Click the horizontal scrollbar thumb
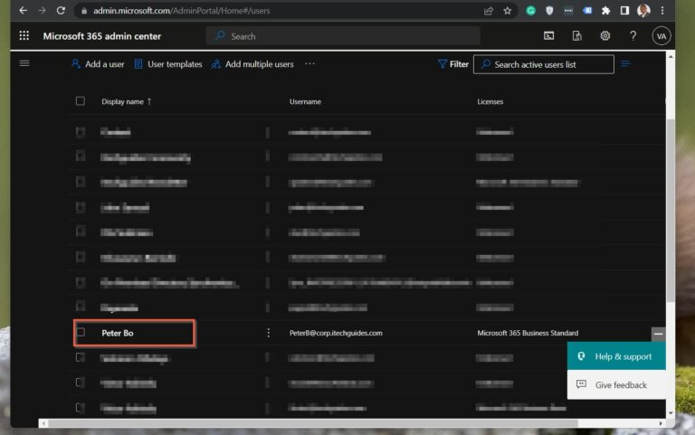Image resolution: width=695 pixels, height=435 pixels. (x=313, y=423)
